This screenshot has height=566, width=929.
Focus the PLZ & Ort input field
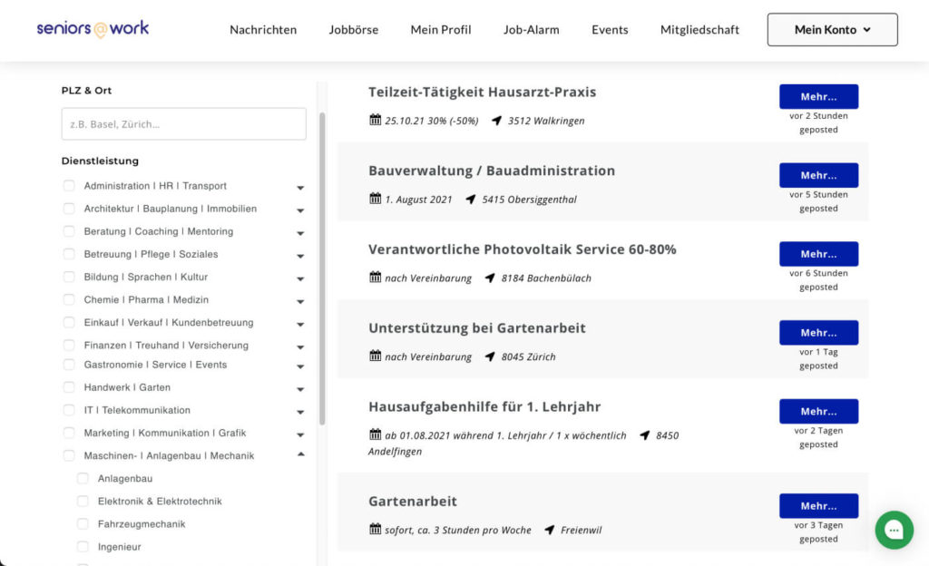pos(183,123)
